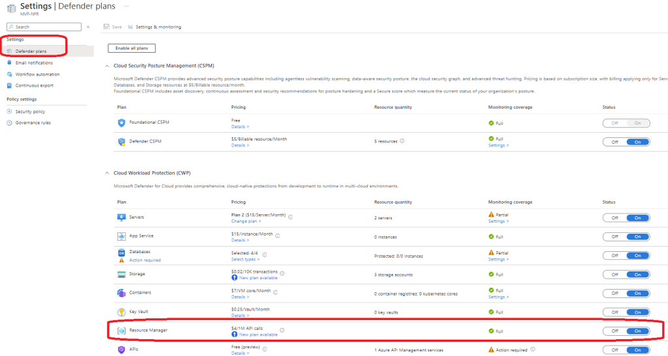This screenshot has width=668, height=356.
Task: Open the Servers Change plan link
Action: [241, 222]
